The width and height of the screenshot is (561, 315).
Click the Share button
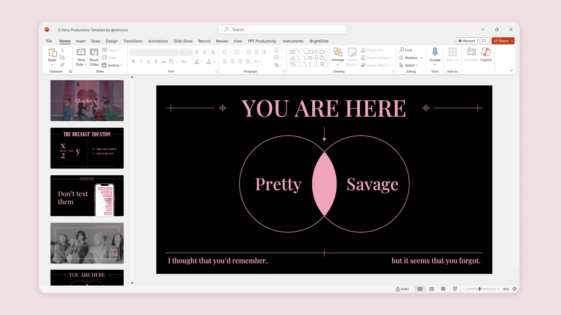point(501,41)
